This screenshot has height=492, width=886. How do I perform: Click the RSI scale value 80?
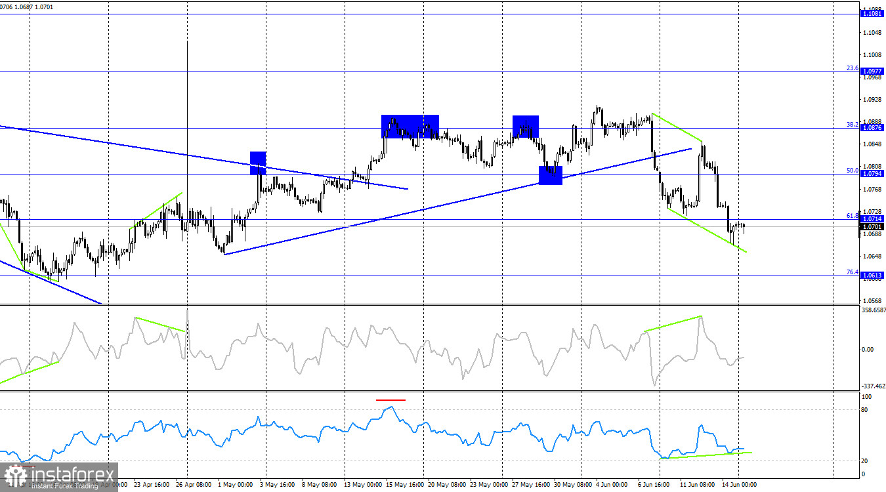point(865,410)
